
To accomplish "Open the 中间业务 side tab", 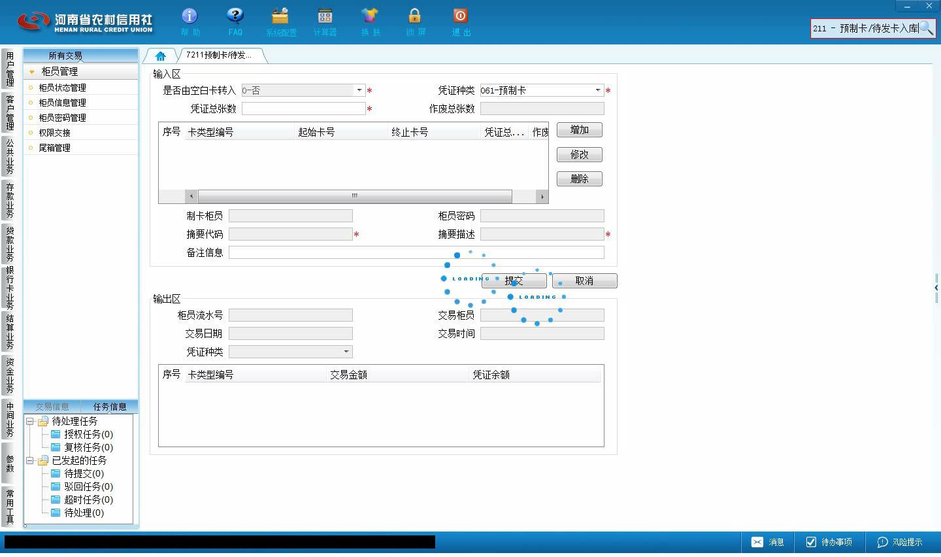I will click(x=9, y=419).
